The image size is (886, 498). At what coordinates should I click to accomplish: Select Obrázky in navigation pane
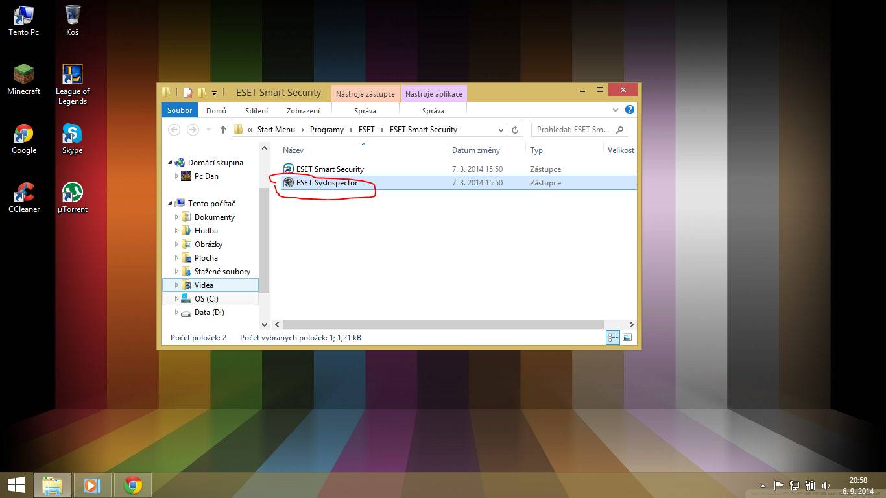click(208, 244)
